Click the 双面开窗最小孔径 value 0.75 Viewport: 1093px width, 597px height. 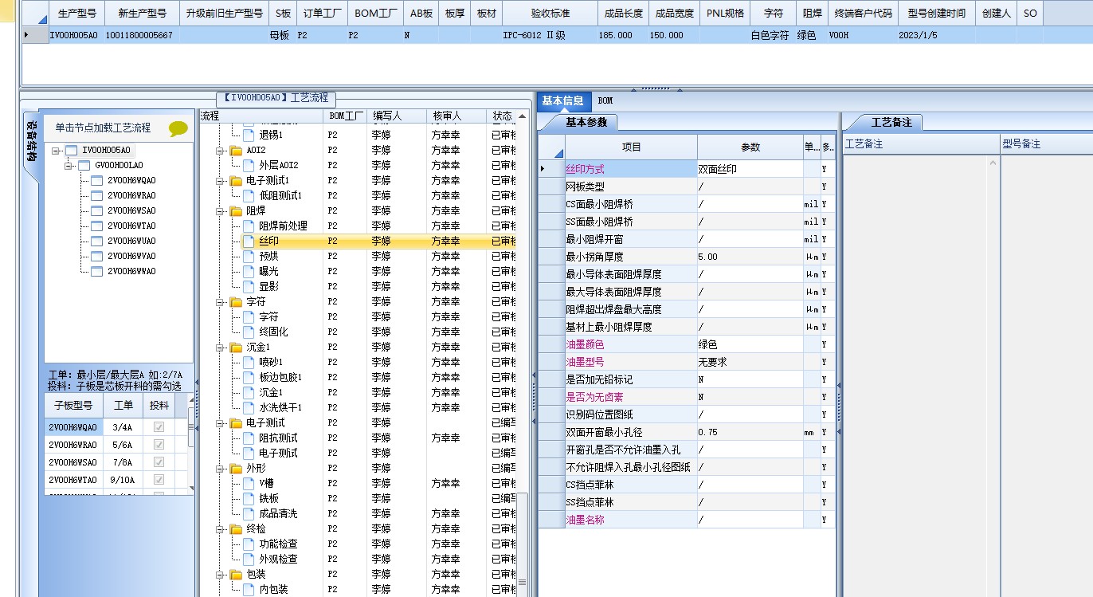pyautogui.click(x=750, y=432)
